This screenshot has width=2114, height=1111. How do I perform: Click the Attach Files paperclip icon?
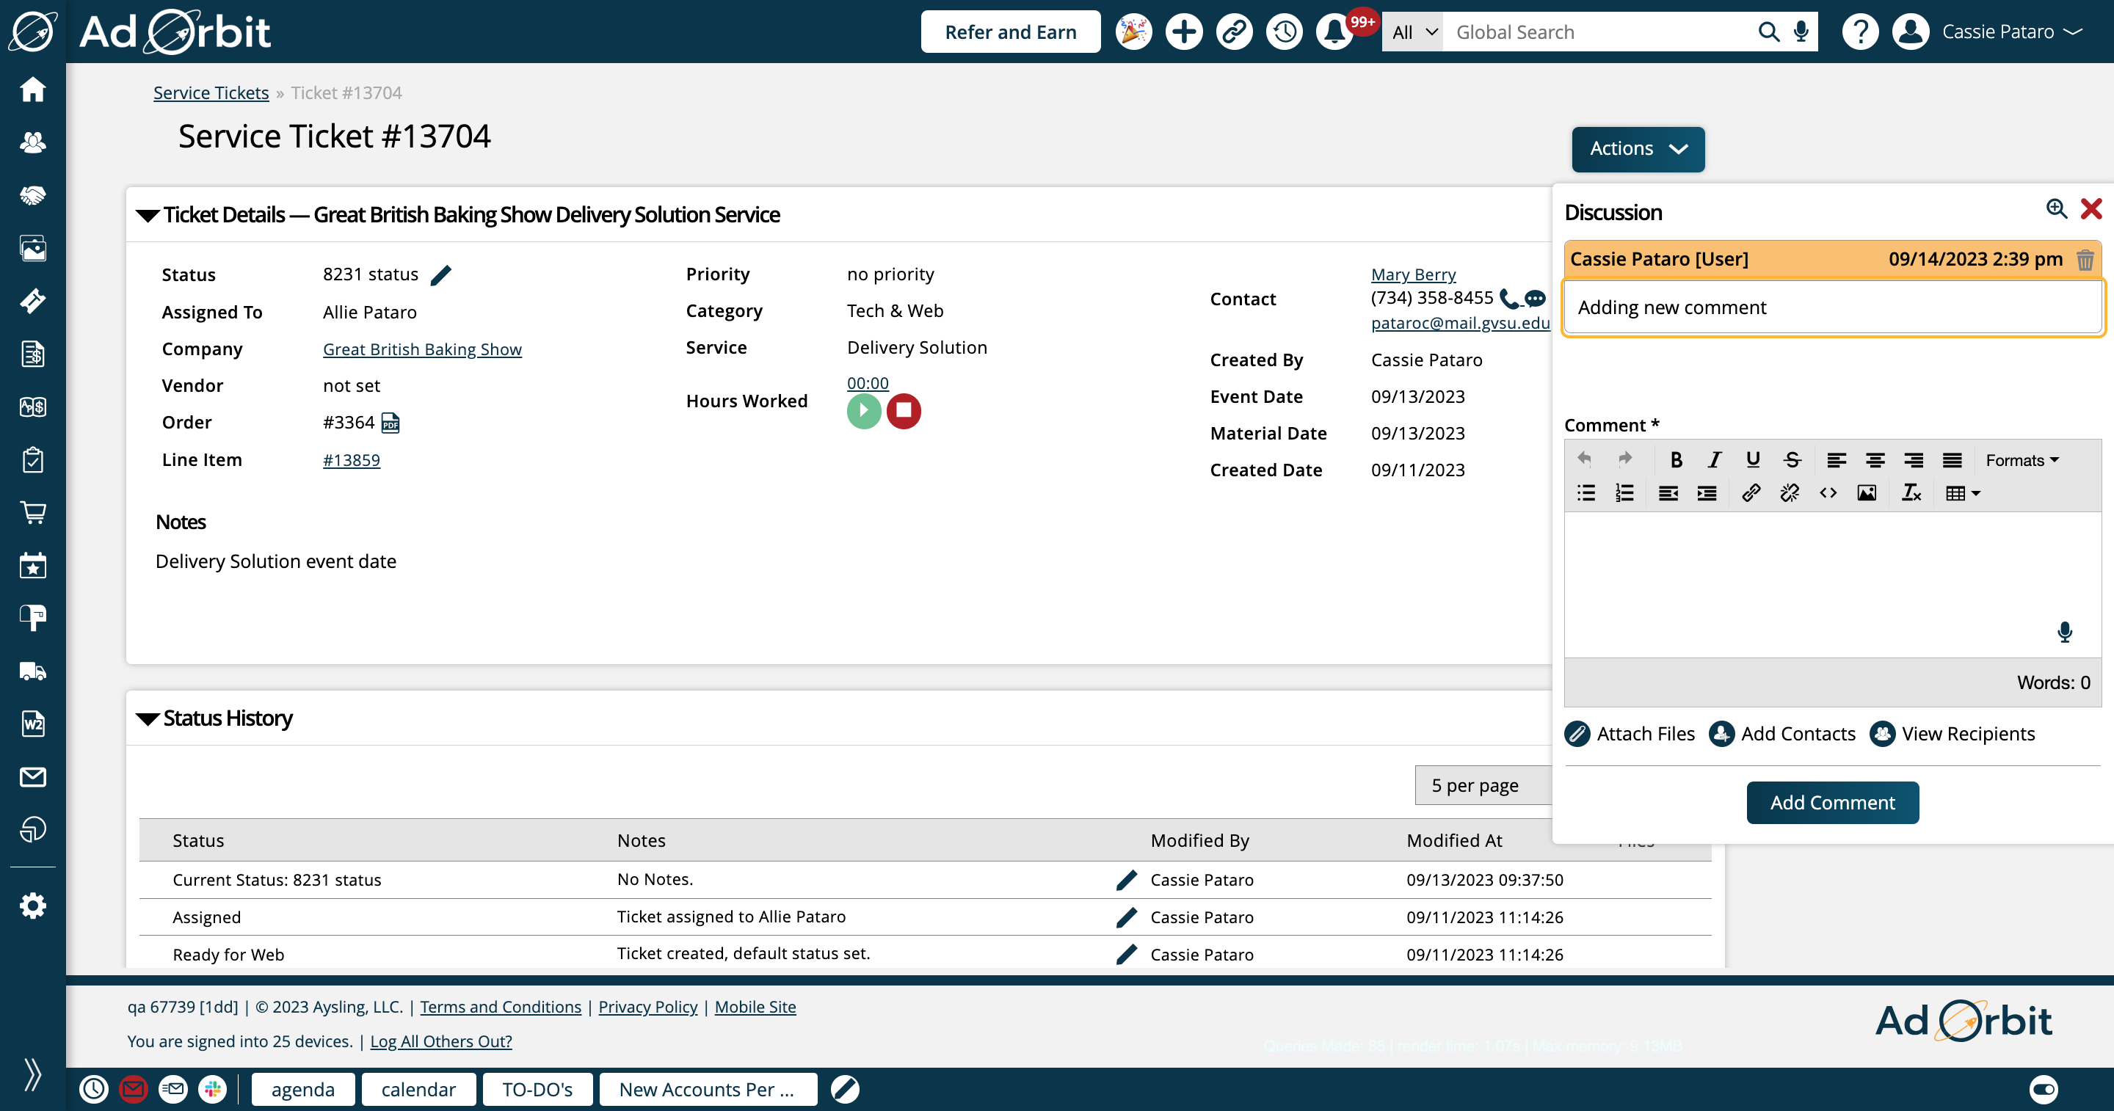[1577, 734]
